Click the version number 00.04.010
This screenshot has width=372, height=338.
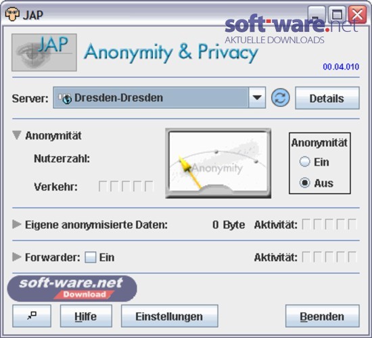tap(341, 67)
